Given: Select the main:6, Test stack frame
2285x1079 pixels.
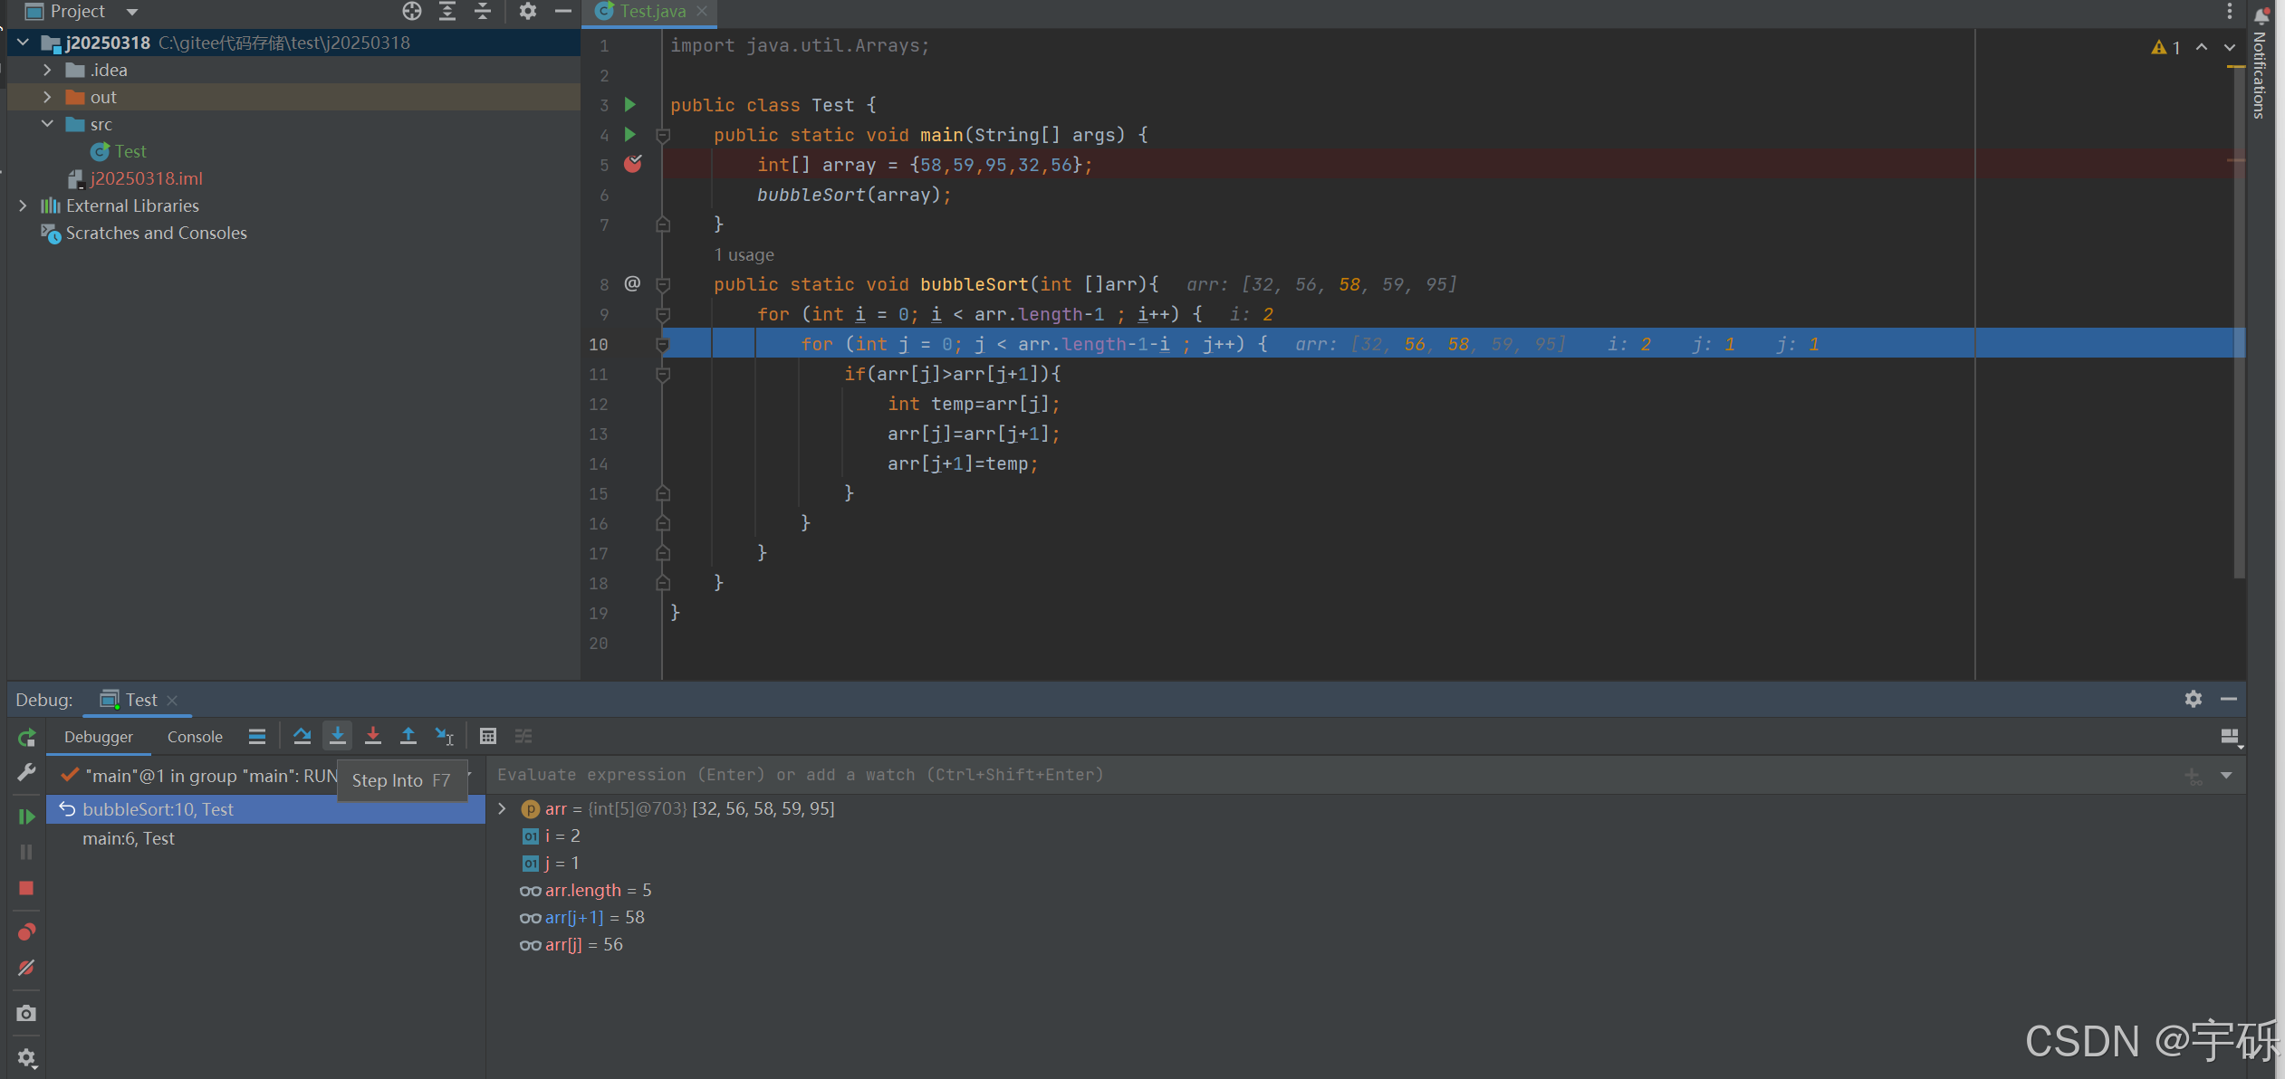Looking at the screenshot, I should coord(129,838).
